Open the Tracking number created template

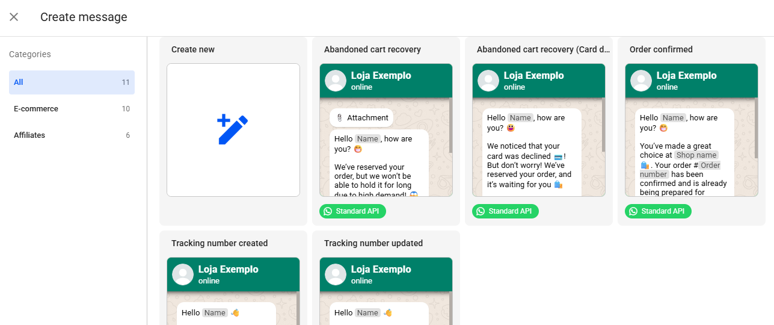tap(233, 289)
